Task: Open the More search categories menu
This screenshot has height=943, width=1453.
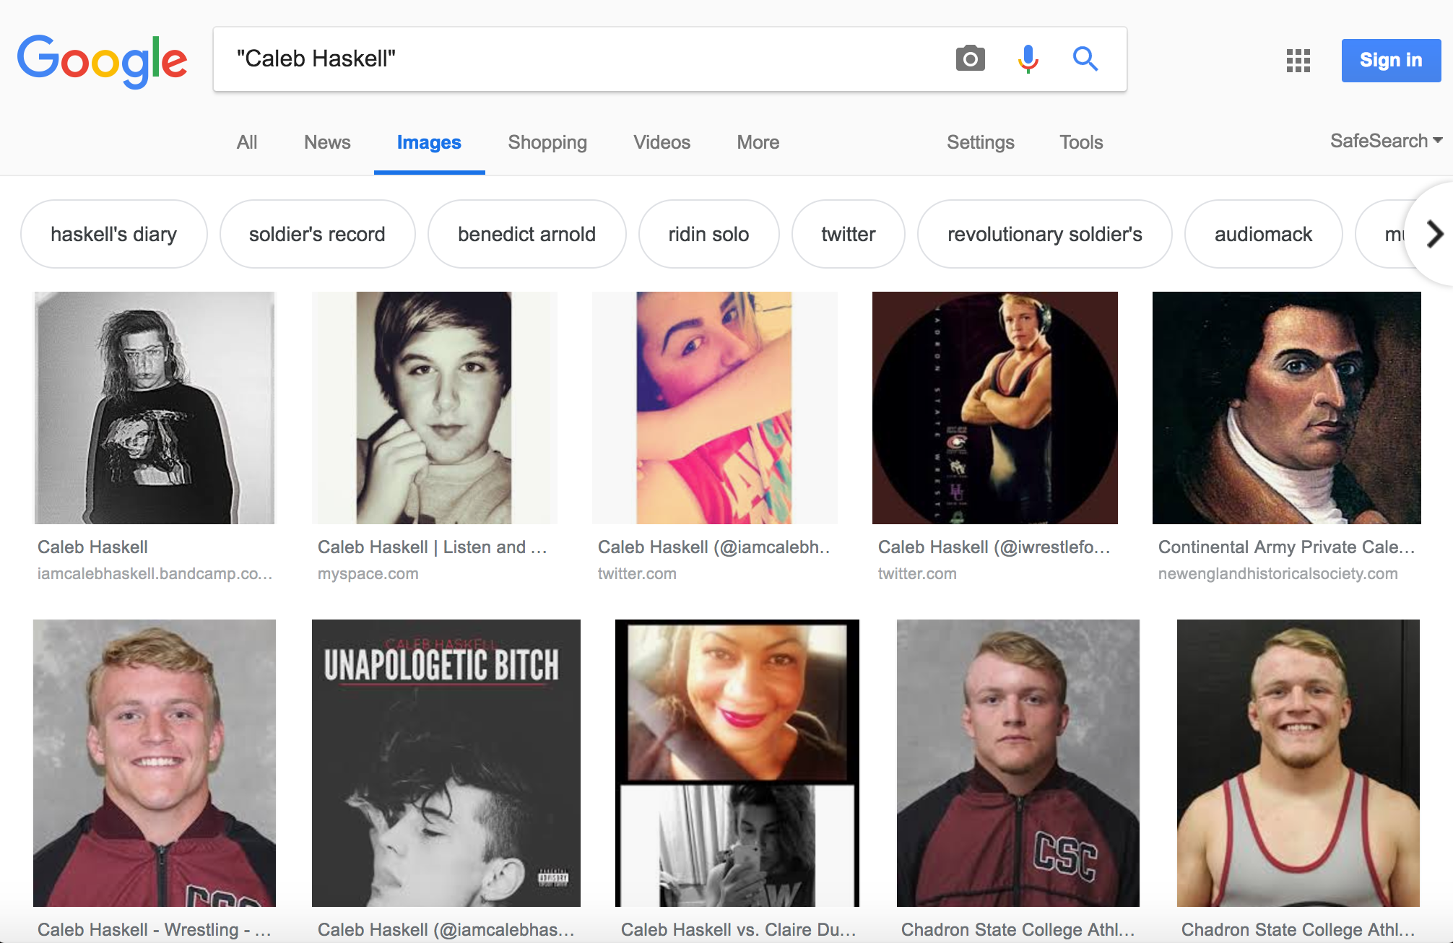Action: [758, 142]
